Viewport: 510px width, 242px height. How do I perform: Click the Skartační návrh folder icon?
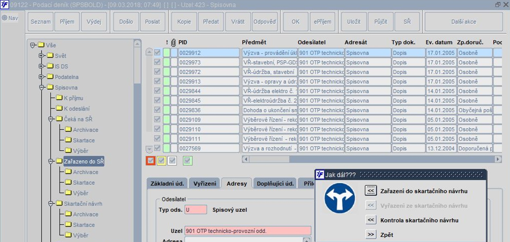click(59, 204)
